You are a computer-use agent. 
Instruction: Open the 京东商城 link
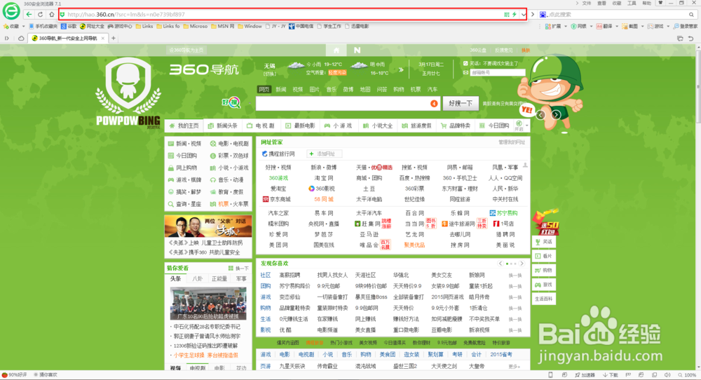[277, 199]
